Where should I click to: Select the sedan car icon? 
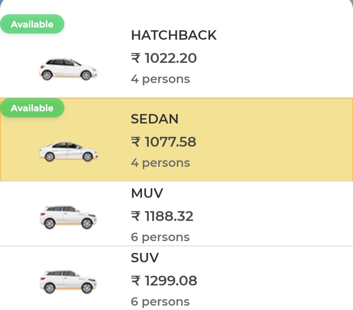pos(68,152)
